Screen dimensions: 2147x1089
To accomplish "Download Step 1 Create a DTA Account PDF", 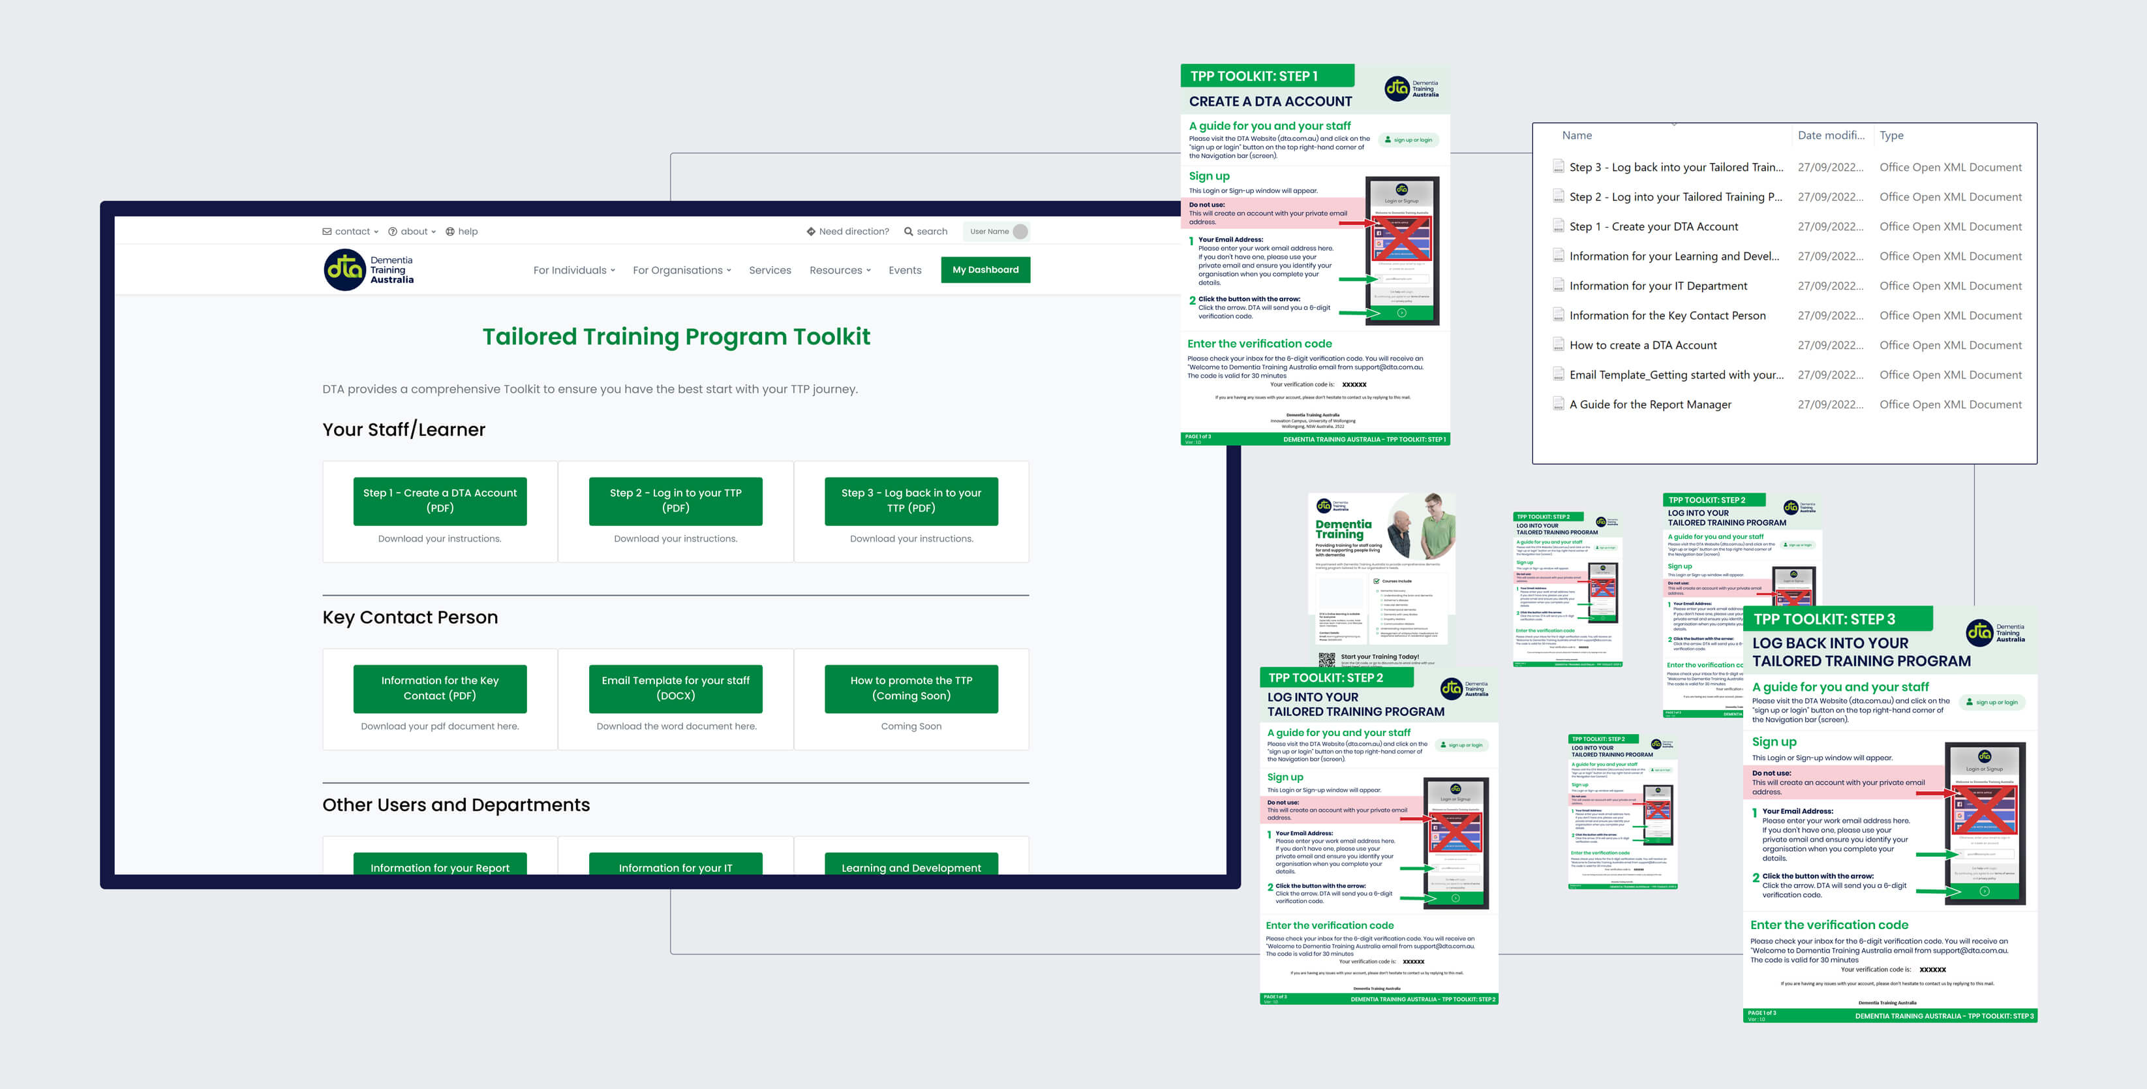I will click(439, 500).
